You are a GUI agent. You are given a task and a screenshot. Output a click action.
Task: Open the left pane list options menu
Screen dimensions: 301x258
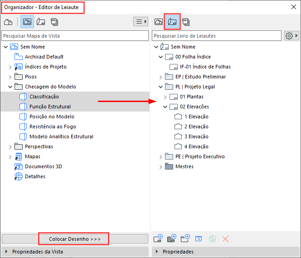[x=141, y=21]
